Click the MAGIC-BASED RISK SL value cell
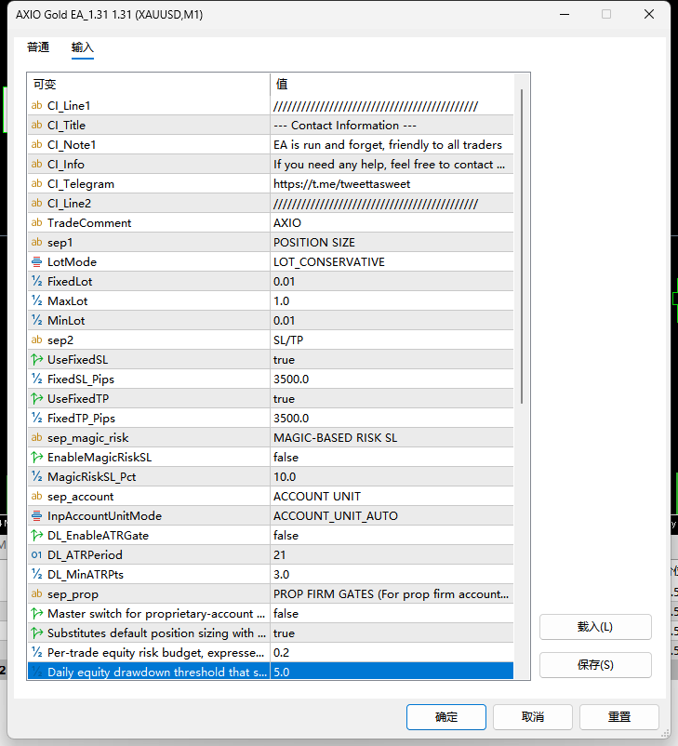This screenshot has width=678, height=746. coord(392,438)
